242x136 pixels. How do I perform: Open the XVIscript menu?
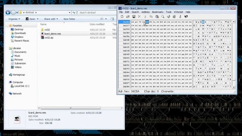coord(178,12)
